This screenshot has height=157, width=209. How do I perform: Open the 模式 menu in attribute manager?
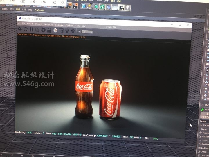pos(207,105)
